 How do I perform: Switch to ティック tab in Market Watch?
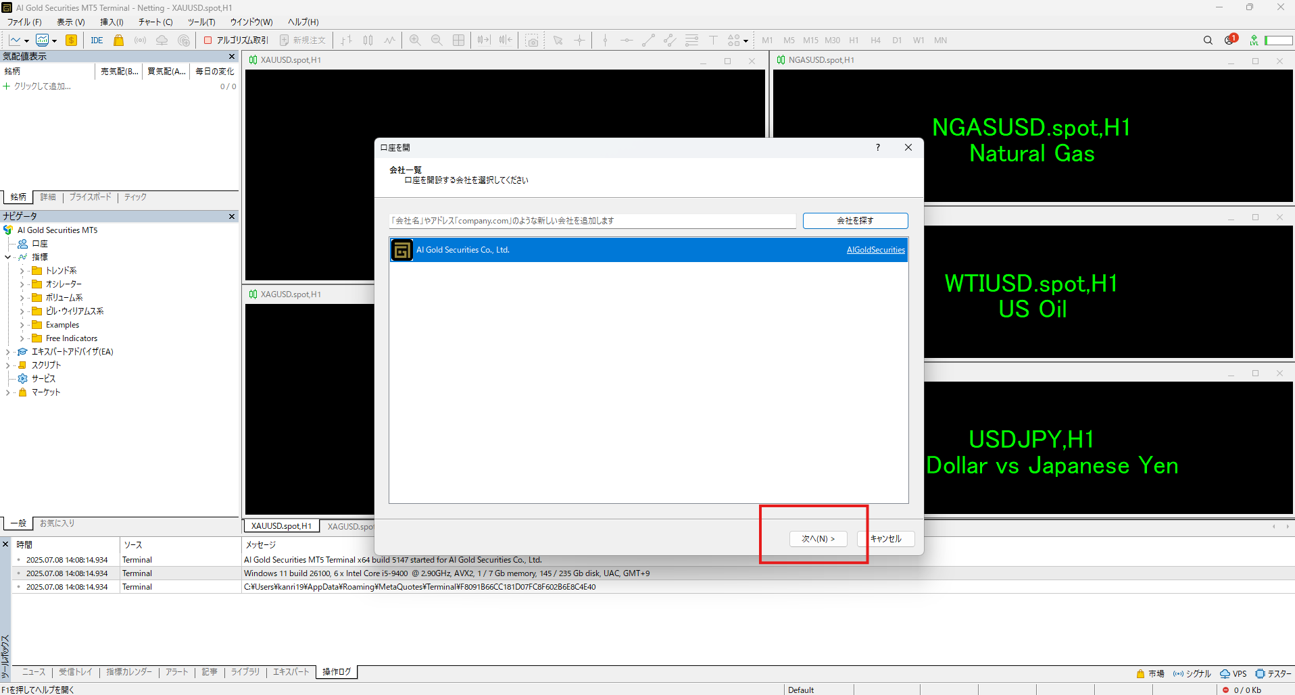[x=135, y=197]
